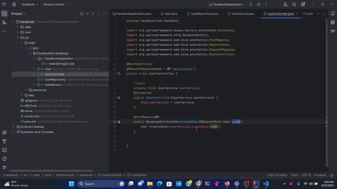
Task: Open Notifications bell panel
Action: pyautogui.click(x=332, y=14)
